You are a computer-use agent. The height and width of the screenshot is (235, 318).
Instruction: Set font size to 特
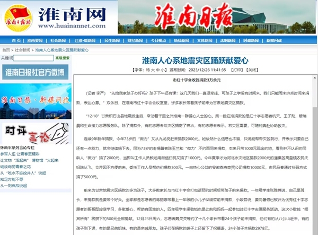[x=148, y=70]
